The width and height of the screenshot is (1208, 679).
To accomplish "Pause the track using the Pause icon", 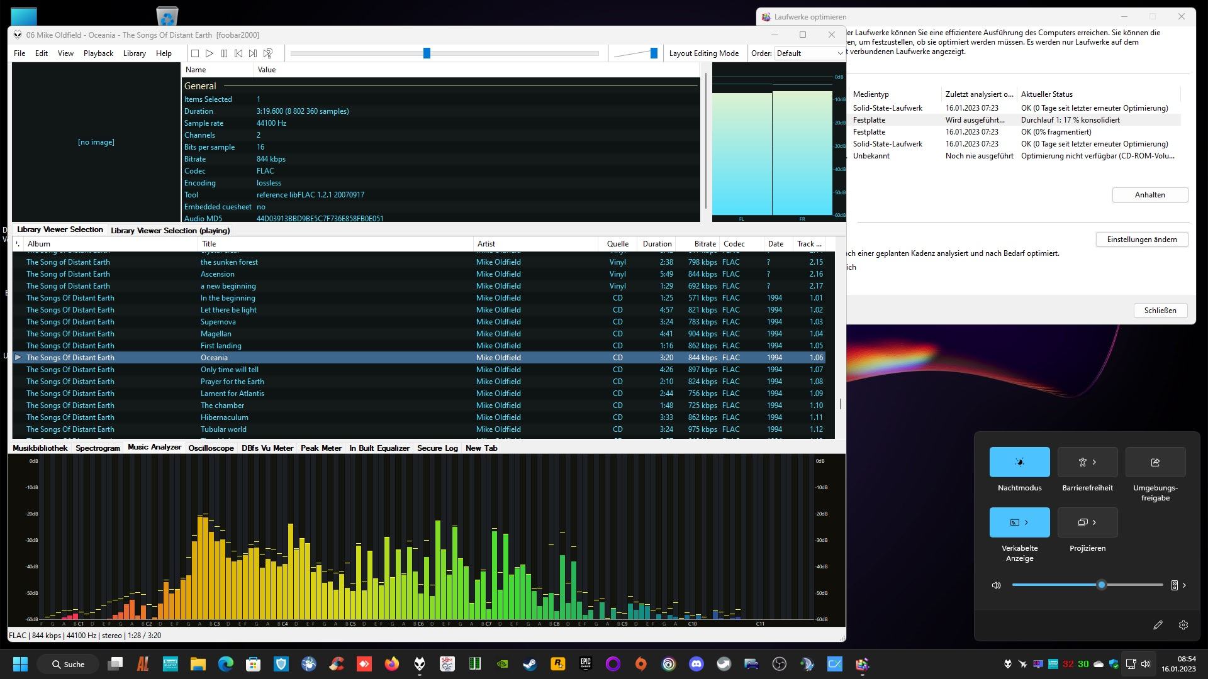I will pos(224,53).
